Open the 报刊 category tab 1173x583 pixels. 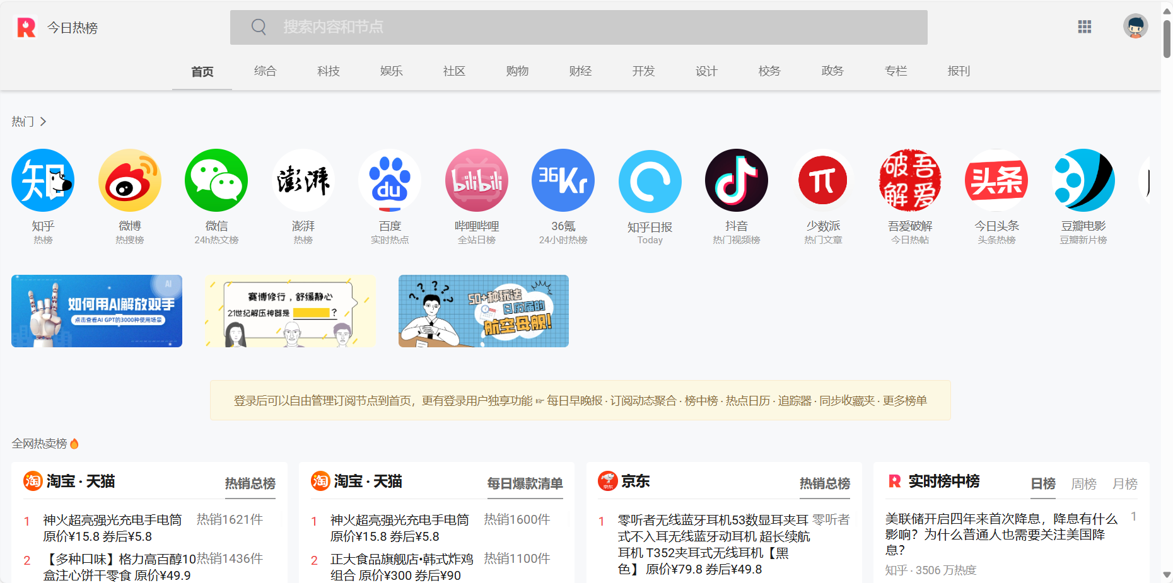959,71
